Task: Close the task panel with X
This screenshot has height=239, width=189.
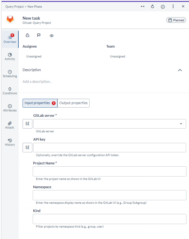Action: 183,6
